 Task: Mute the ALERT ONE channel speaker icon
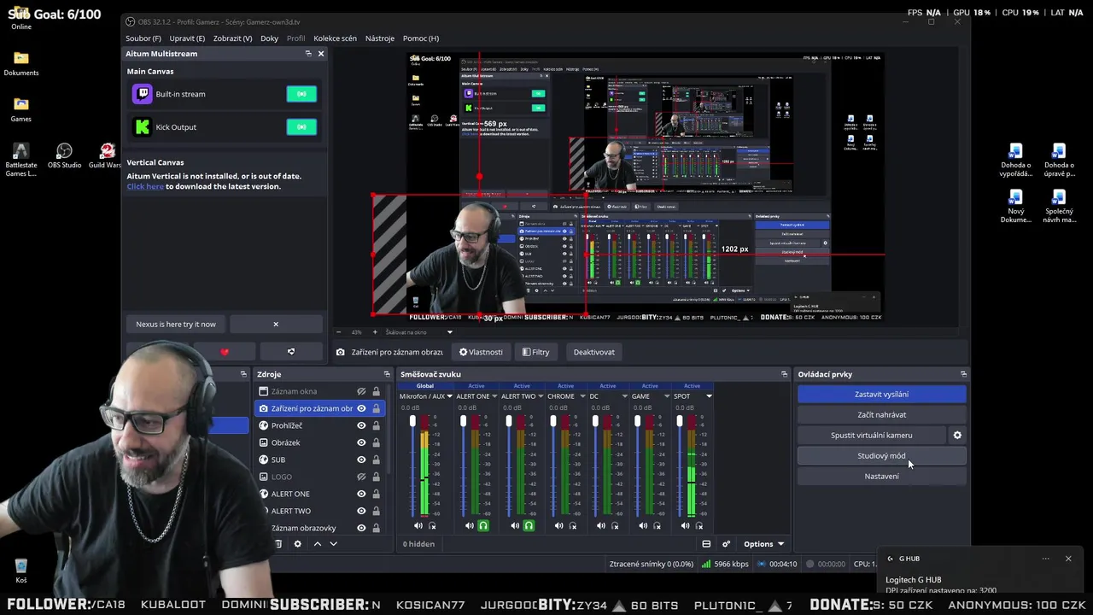[x=469, y=526]
